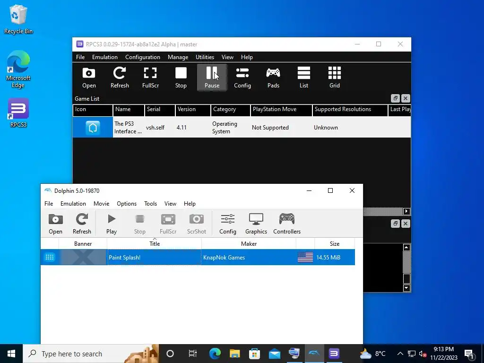Select 'The PS3 Interface' name cell
This screenshot has height=363, width=484.
[128, 127]
